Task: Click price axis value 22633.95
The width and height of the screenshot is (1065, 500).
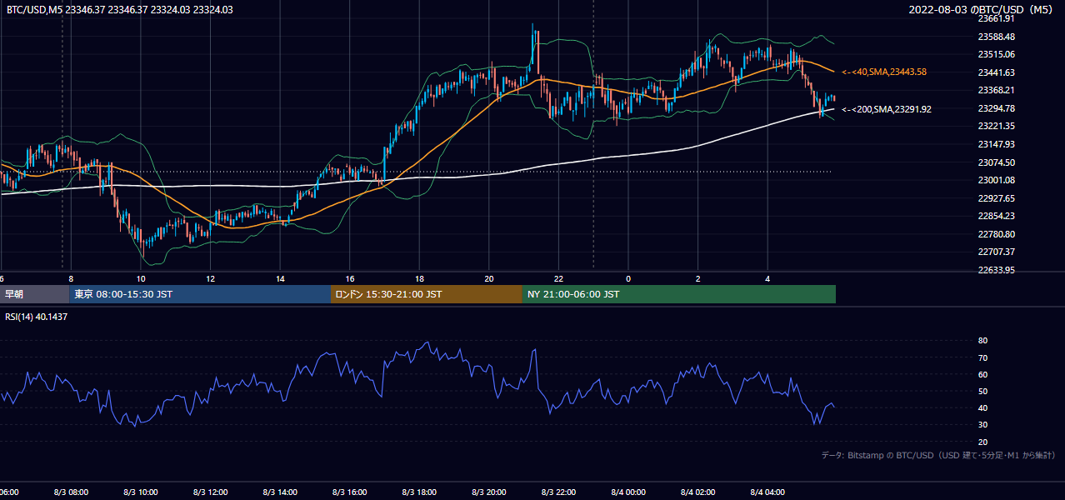Action: [x=996, y=270]
